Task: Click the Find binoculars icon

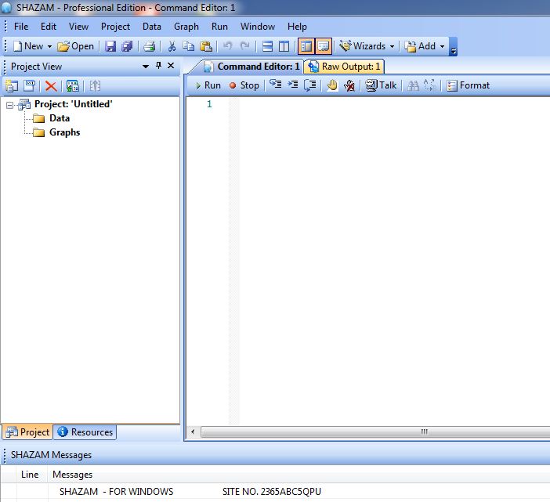Action: click(x=413, y=85)
